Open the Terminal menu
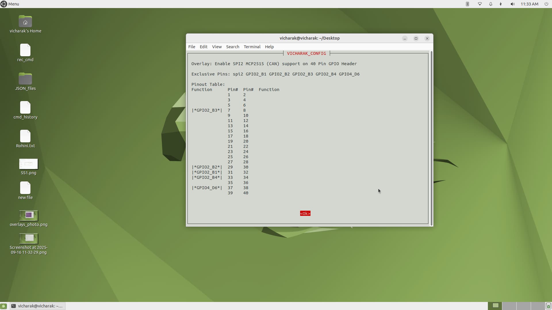Image resolution: width=552 pixels, height=310 pixels. [252, 47]
